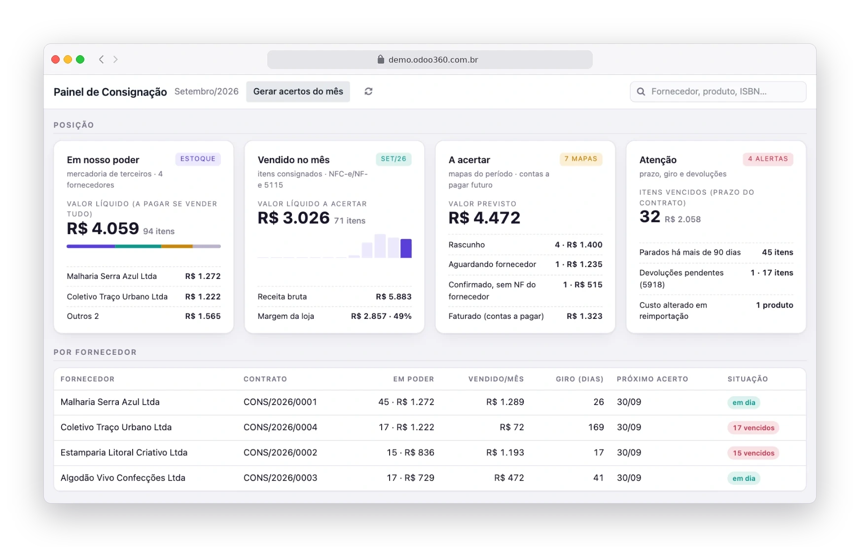Click Coletivo Traço Urbano Ltda in stock card
Screen dimensions: 860x547
[x=143, y=297]
